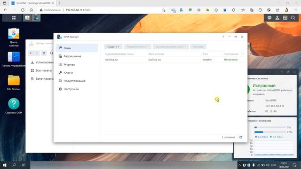Click DNS Server help question mark

[223, 37]
